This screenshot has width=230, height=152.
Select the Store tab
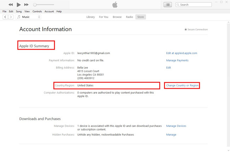click(140, 17)
